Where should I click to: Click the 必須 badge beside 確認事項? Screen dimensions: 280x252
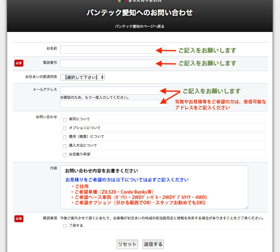19,219
